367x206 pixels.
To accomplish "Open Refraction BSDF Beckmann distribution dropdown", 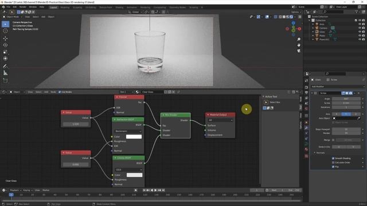I will click(x=128, y=131).
